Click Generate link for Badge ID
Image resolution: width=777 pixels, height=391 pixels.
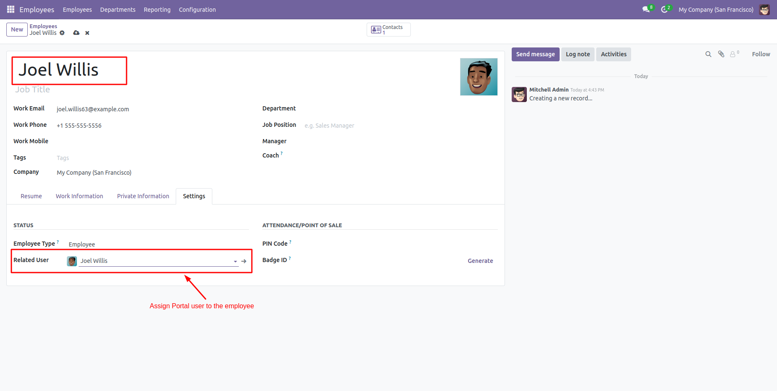(480, 261)
